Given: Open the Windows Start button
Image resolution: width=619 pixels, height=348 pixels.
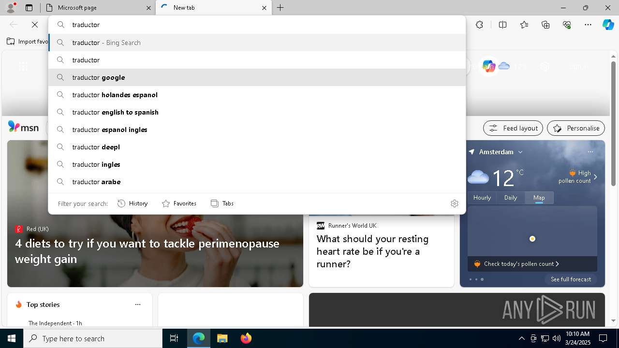Looking at the screenshot, I should pos(12,338).
